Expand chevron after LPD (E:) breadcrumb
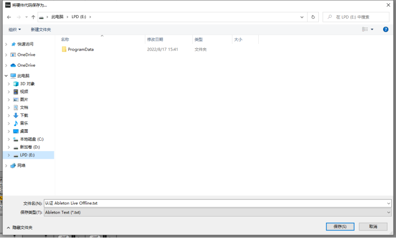Screen dimensions: 396x238 90,17
